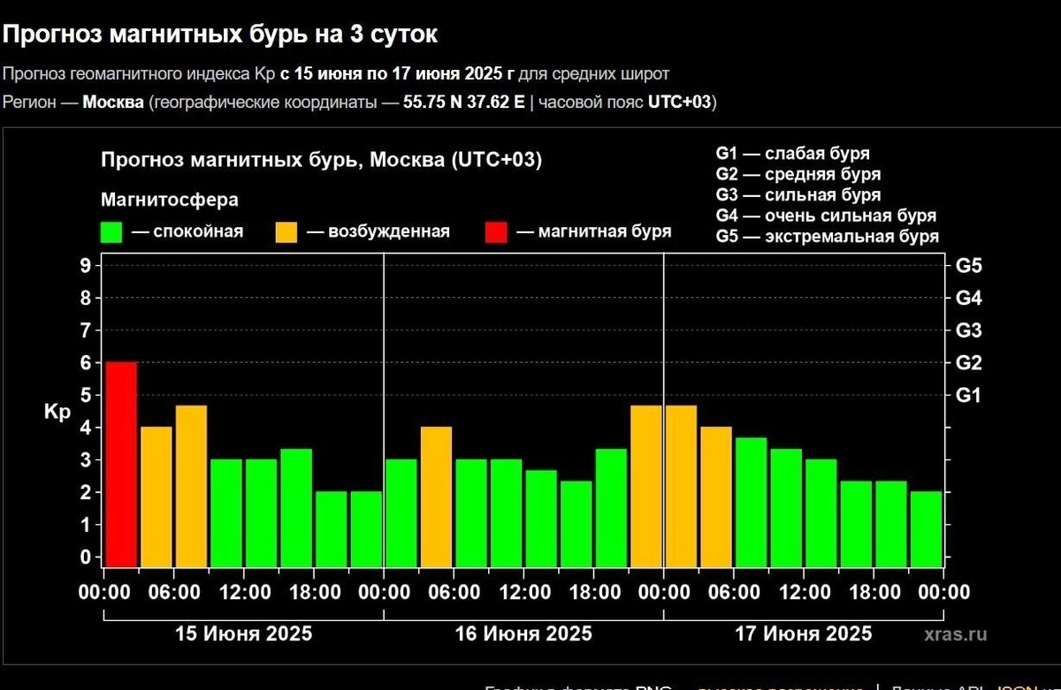Click the legend line 'G2 — средняя буря'
Viewport: 1061px width, 690px height.
[798, 175]
